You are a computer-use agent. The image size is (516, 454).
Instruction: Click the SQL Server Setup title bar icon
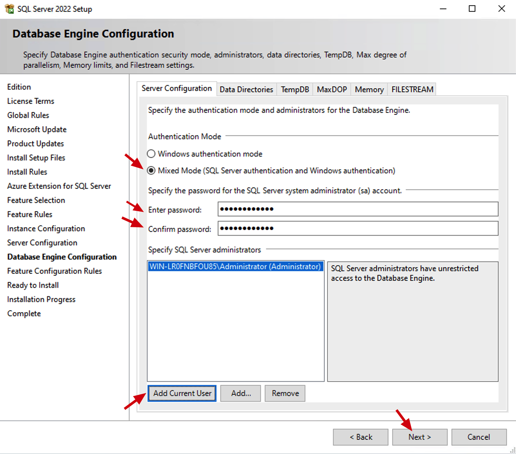pyautogui.click(x=9, y=9)
